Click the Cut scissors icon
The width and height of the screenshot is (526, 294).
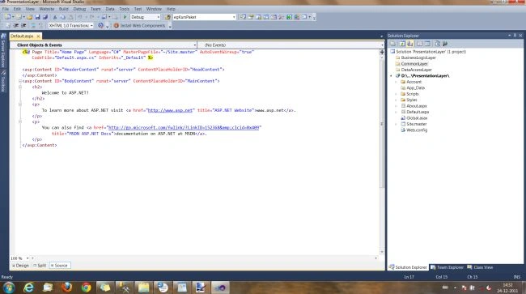[x=55, y=17]
